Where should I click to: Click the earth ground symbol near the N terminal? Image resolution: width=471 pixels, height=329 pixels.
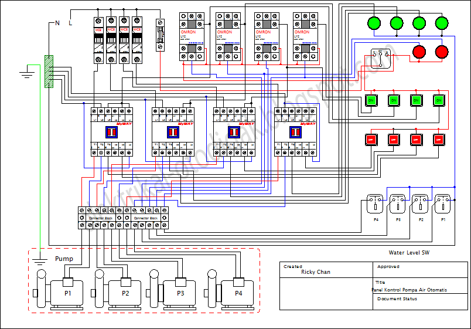pos(27,73)
